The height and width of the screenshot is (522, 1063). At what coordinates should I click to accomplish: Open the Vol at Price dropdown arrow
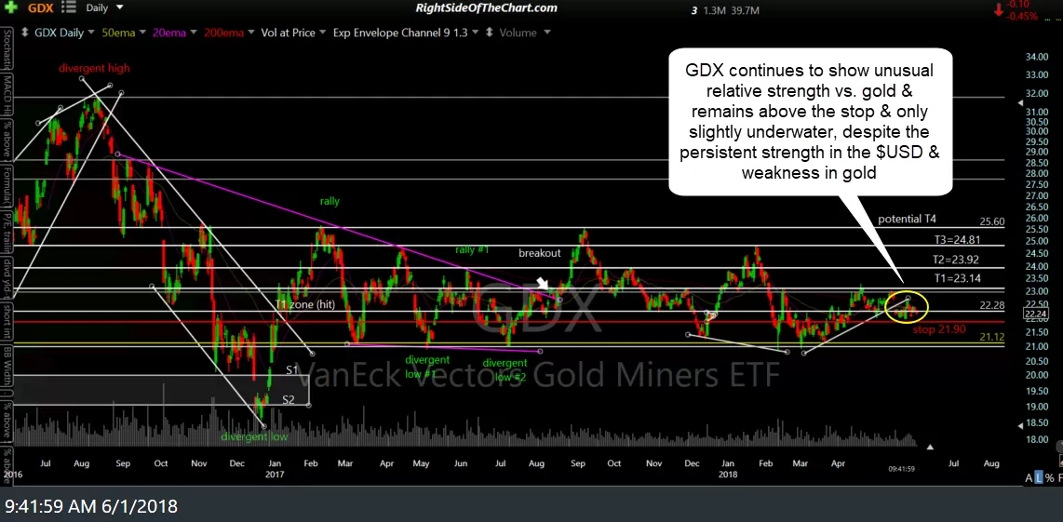pyautogui.click(x=322, y=33)
